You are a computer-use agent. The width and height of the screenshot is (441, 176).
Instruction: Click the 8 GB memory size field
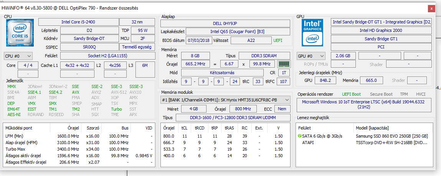pos(195,55)
